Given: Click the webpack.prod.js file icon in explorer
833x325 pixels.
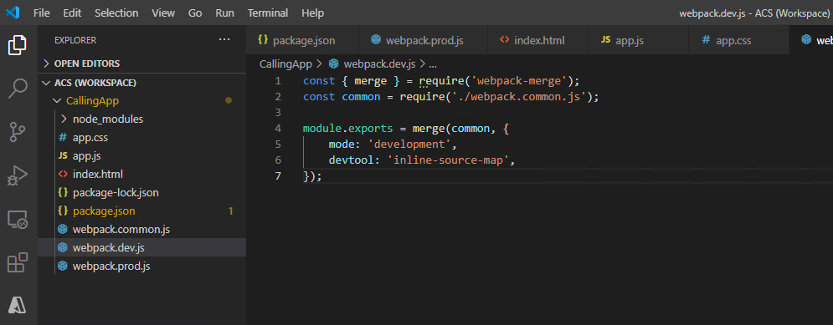Looking at the screenshot, I should pos(63,267).
